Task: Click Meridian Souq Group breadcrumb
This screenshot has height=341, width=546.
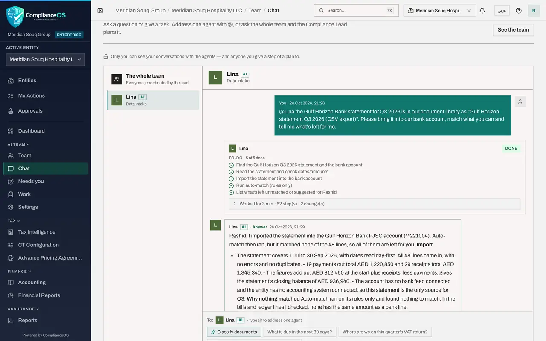Action: click(140, 10)
